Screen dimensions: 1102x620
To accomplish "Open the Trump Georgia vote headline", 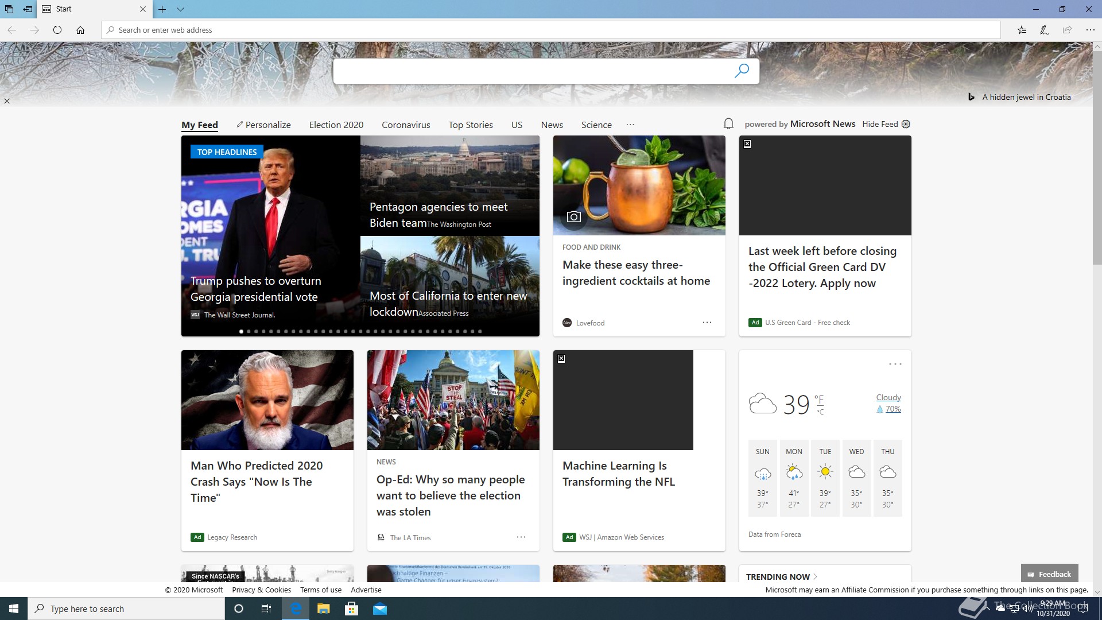I will tap(256, 289).
